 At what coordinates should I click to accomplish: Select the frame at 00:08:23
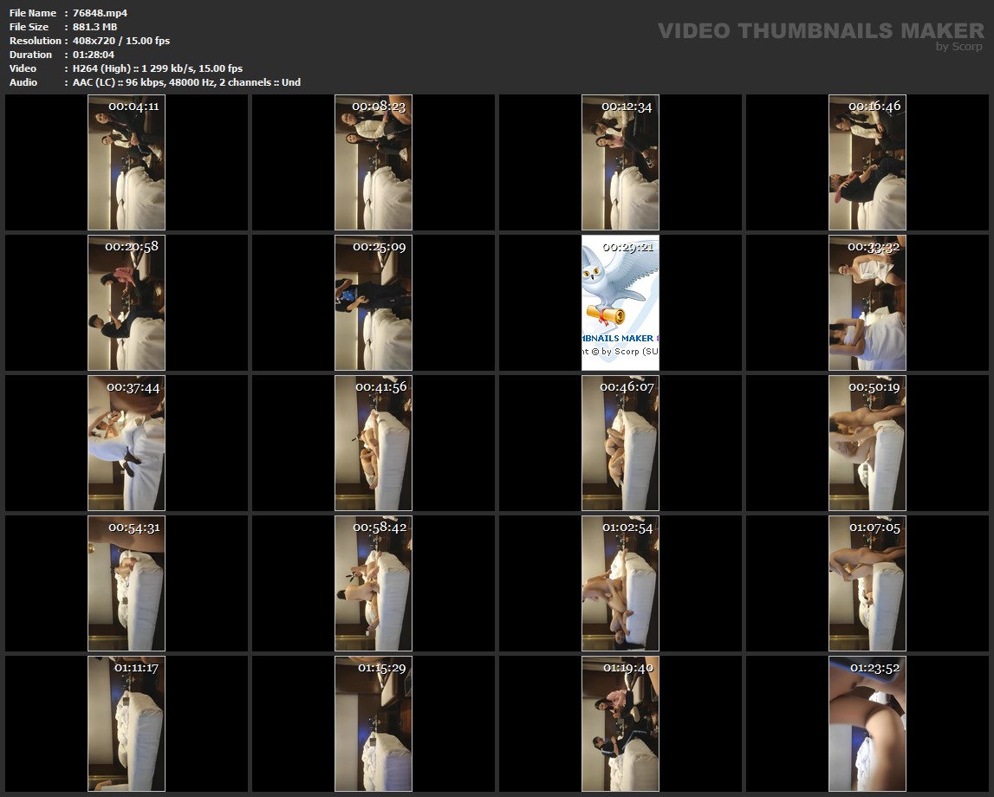(x=374, y=162)
